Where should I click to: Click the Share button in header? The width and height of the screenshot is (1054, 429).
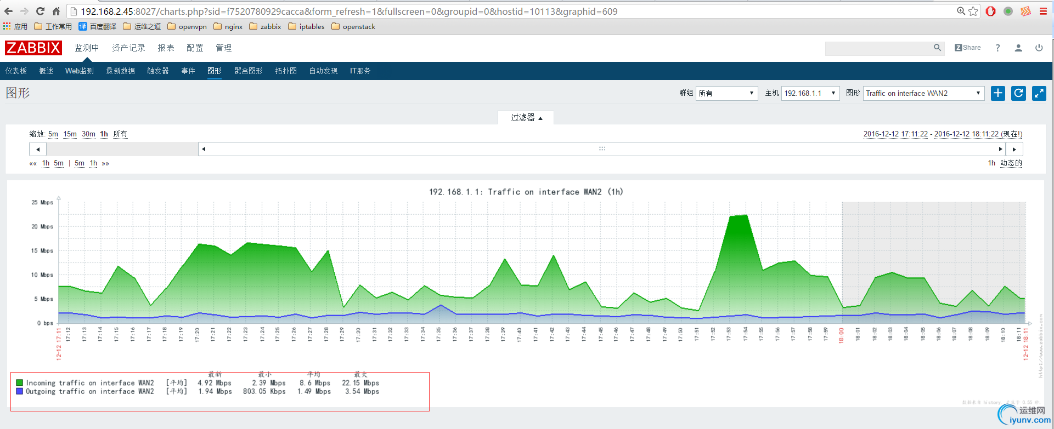(968, 48)
